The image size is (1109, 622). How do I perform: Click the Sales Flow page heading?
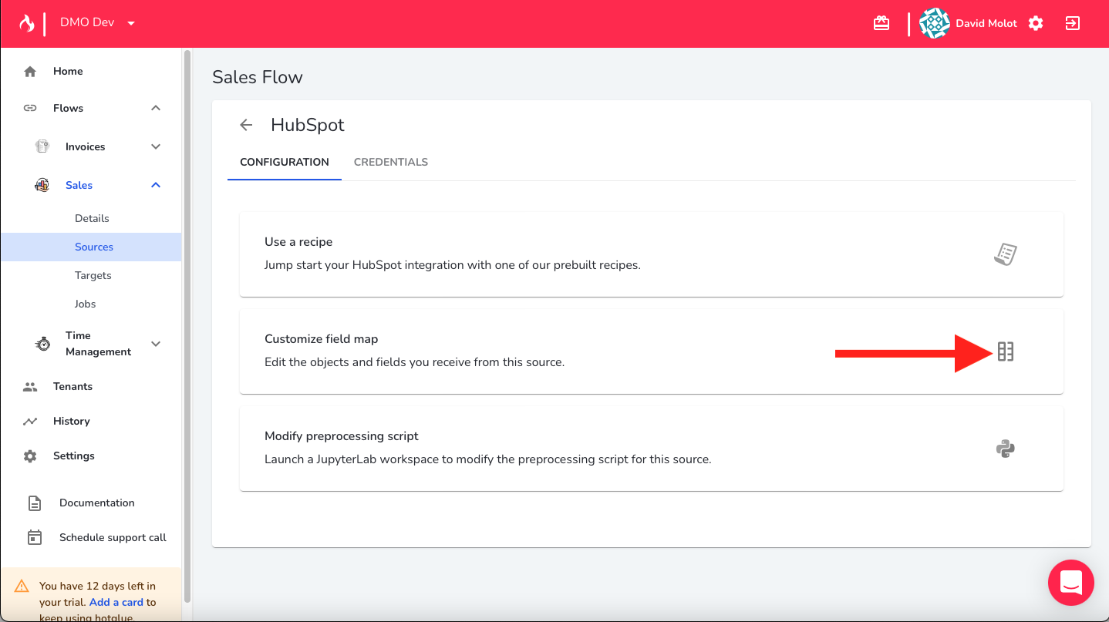tap(258, 77)
